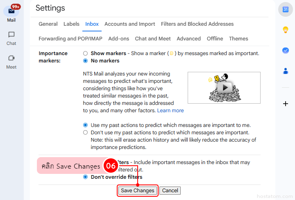
Task: Switch to the General settings tab
Action: point(48,24)
